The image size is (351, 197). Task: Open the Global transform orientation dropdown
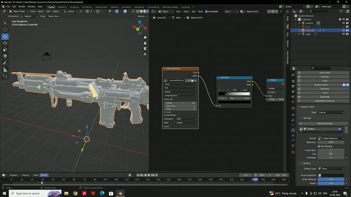point(70,11)
